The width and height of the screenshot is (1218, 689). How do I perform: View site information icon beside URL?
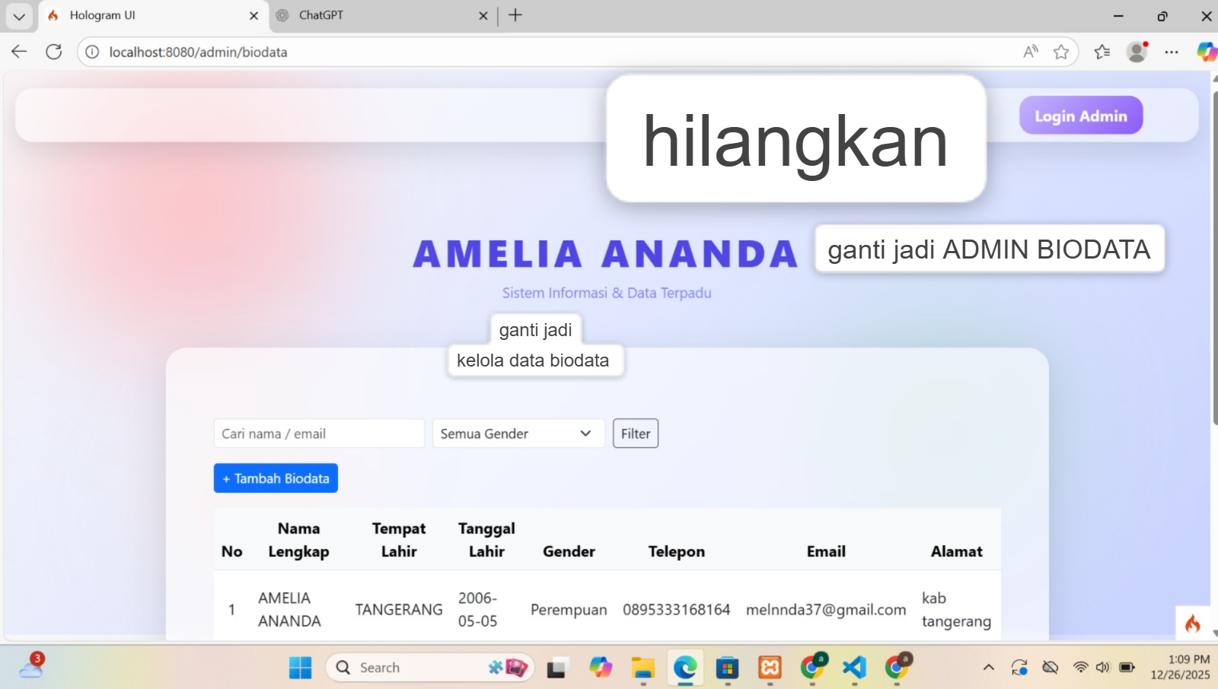[x=92, y=52]
